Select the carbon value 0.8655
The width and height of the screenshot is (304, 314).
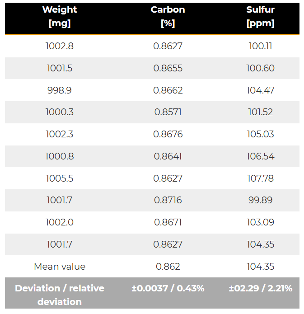click(168, 68)
